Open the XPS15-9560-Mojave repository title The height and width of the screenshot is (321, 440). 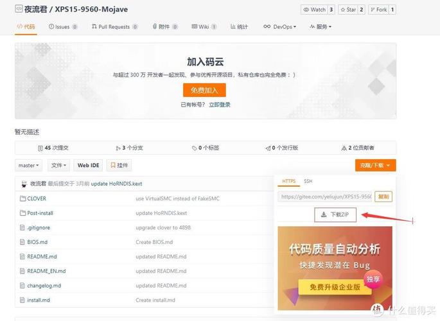pos(91,9)
